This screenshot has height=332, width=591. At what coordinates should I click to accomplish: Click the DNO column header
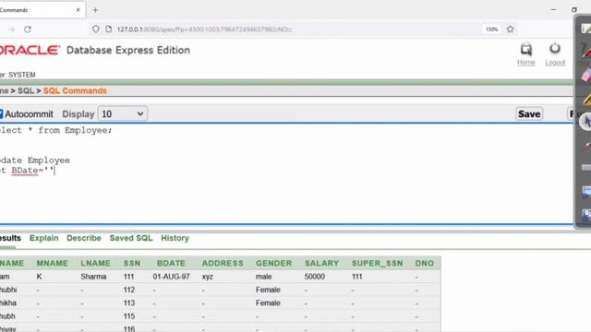(425, 263)
